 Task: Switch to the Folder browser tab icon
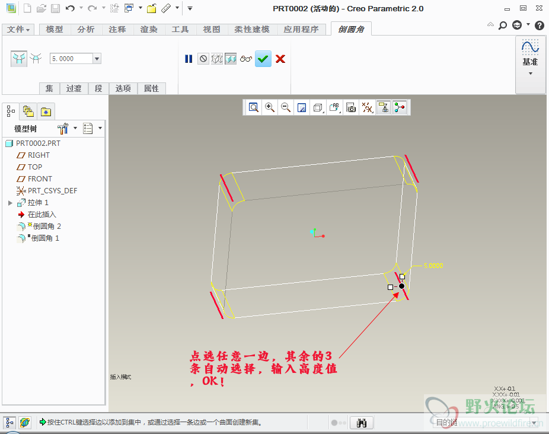(x=28, y=111)
